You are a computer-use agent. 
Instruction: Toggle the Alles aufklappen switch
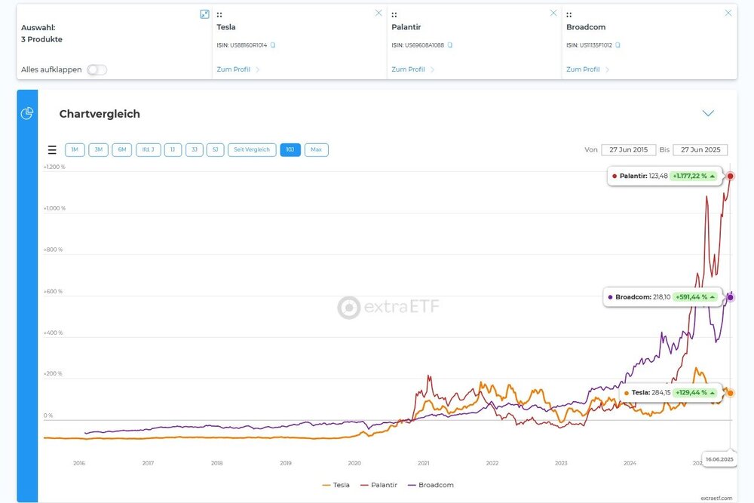tap(97, 70)
